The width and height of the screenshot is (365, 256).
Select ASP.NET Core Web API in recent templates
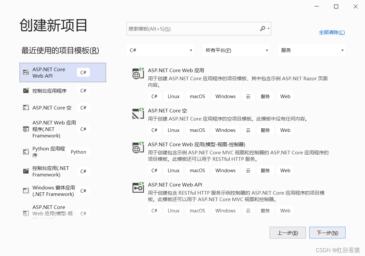pos(63,72)
